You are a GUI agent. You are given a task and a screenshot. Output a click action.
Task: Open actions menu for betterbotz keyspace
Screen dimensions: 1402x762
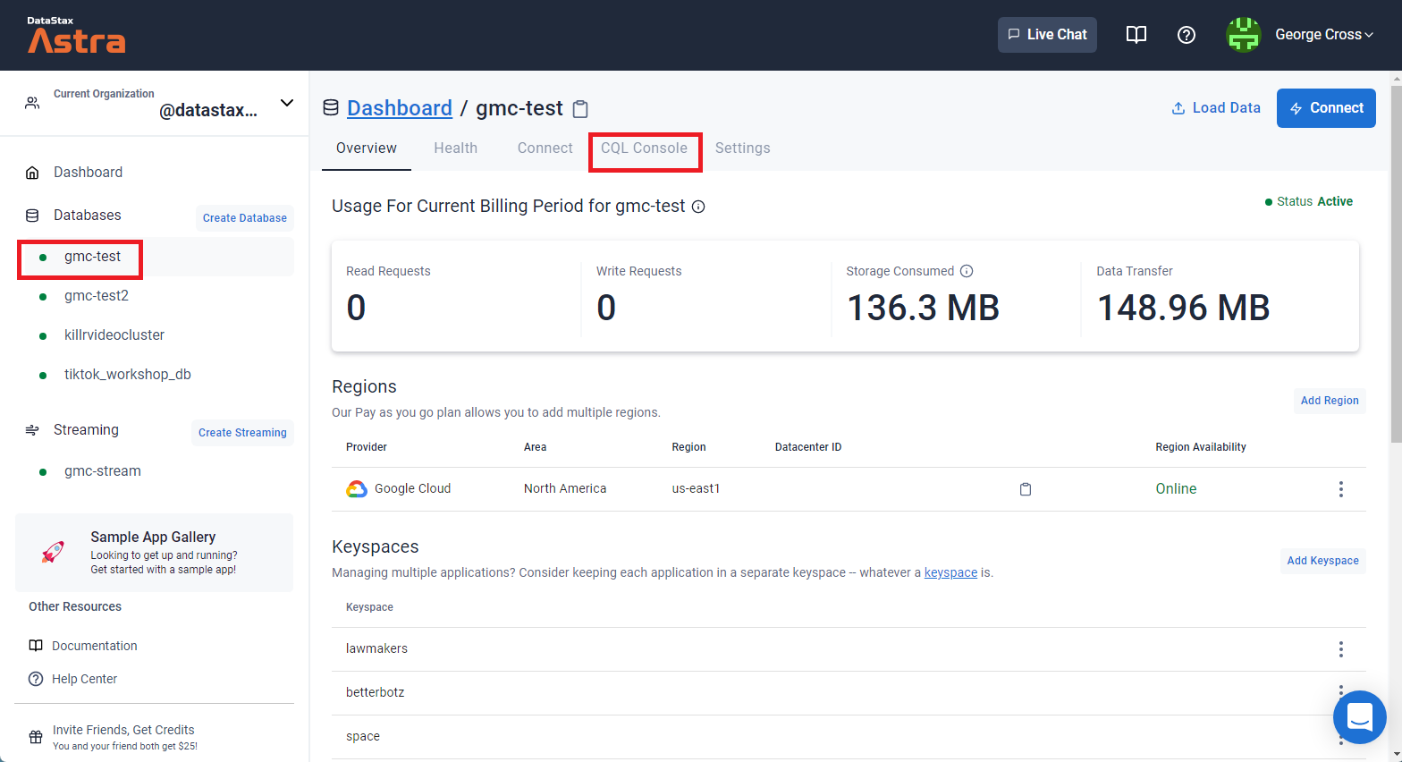[x=1340, y=691]
